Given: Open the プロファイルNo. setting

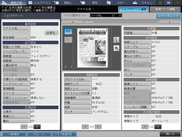Looking at the screenshot, I should (x=77, y=79).
